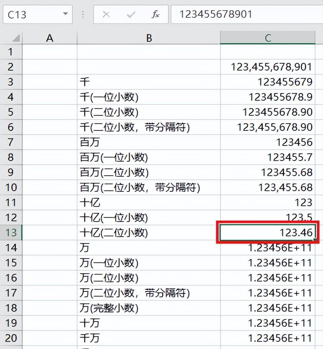Select row 20 header
Image resolution: width=323 pixels, height=349 pixels.
pyautogui.click(x=11, y=338)
